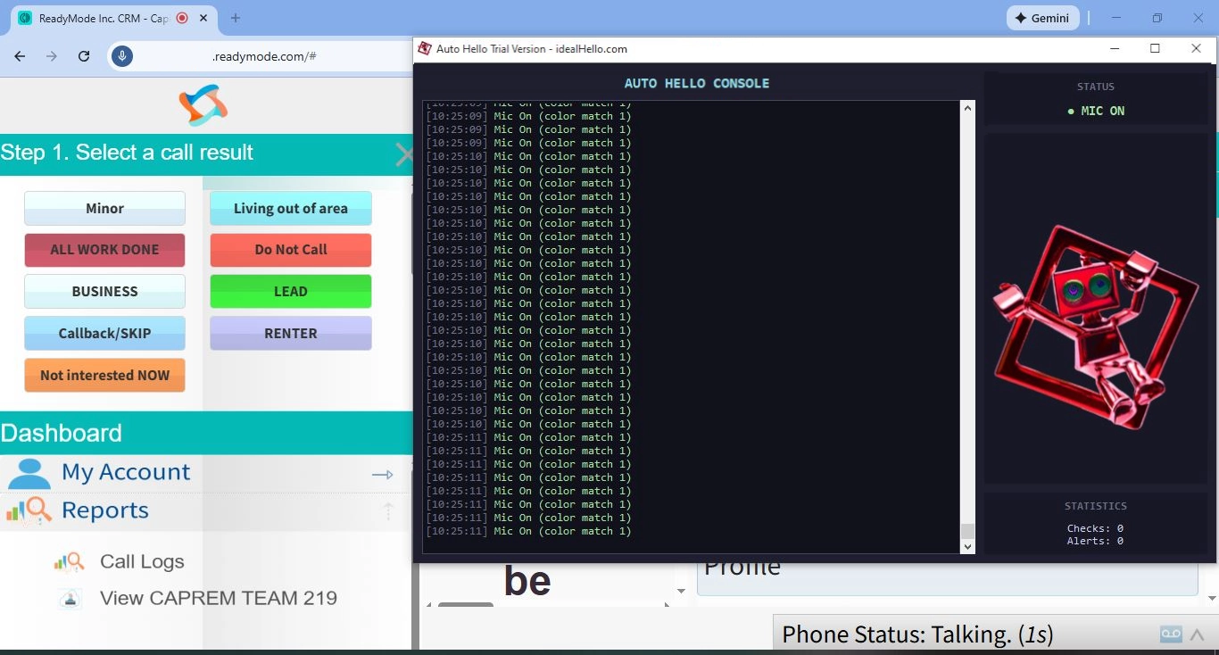1219x655 pixels.
Task: Reload the page with the refresh icon
Action: tap(84, 56)
